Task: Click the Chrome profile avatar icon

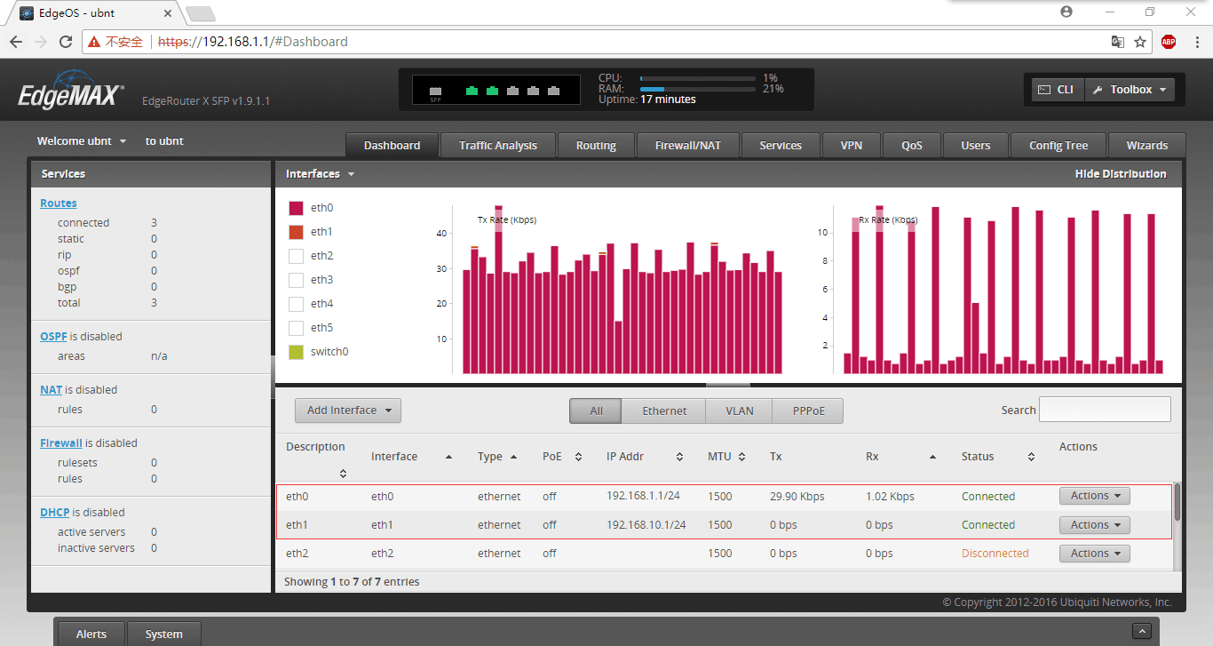Action: point(1066,12)
